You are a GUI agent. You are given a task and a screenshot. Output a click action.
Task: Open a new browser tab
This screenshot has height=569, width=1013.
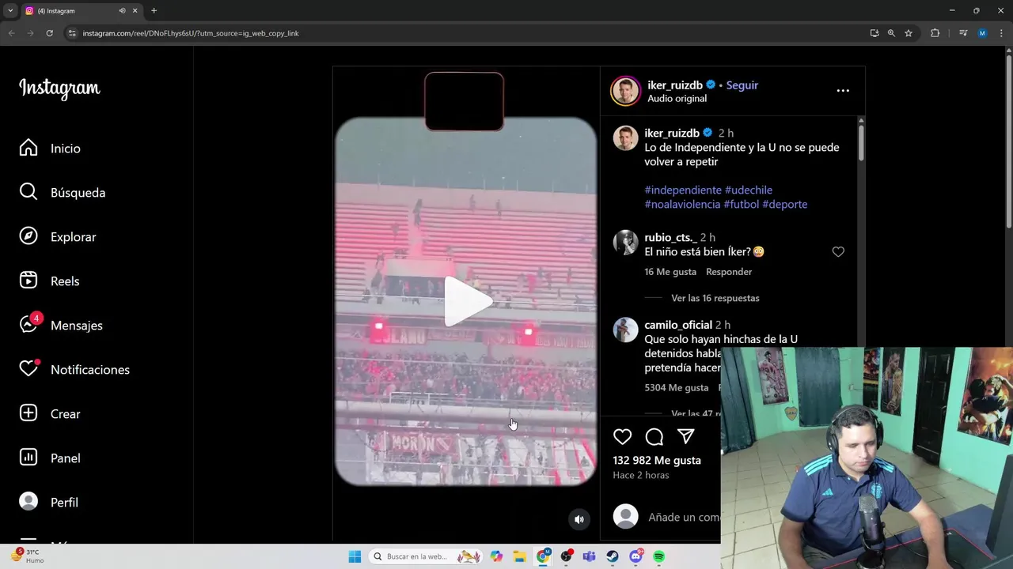click(x=154, y=11)
